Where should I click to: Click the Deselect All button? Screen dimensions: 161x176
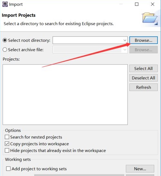point(143,78)
